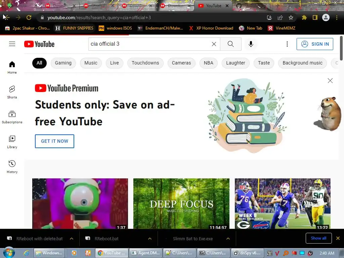View site information via the lock icon

pyautogui.click(x=42, y=17)
